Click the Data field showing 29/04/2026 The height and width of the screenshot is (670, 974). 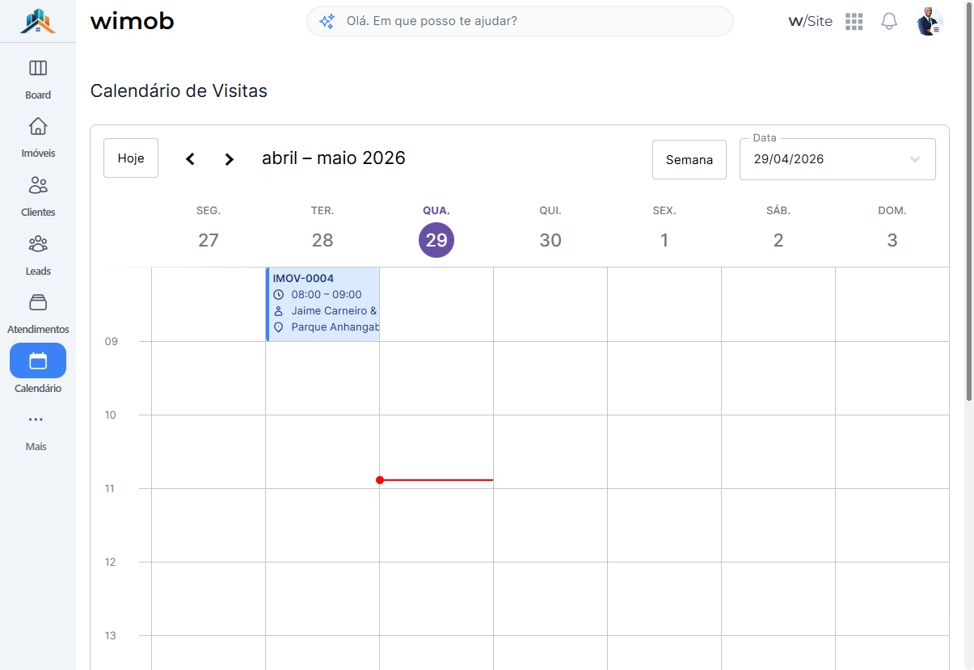tap(837, 159)
